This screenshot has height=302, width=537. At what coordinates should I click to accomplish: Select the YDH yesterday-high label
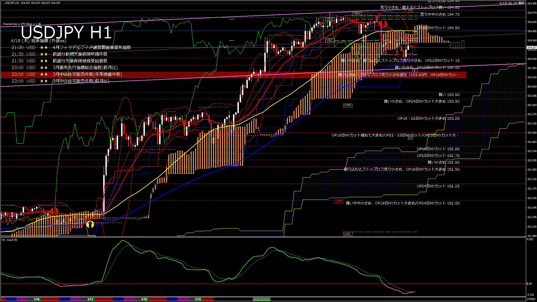pos(356,14)
